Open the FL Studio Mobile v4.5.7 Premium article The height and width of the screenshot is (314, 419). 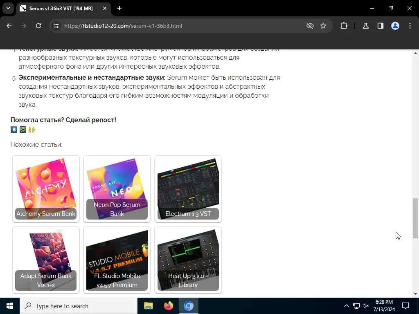[x=117, y=260]
